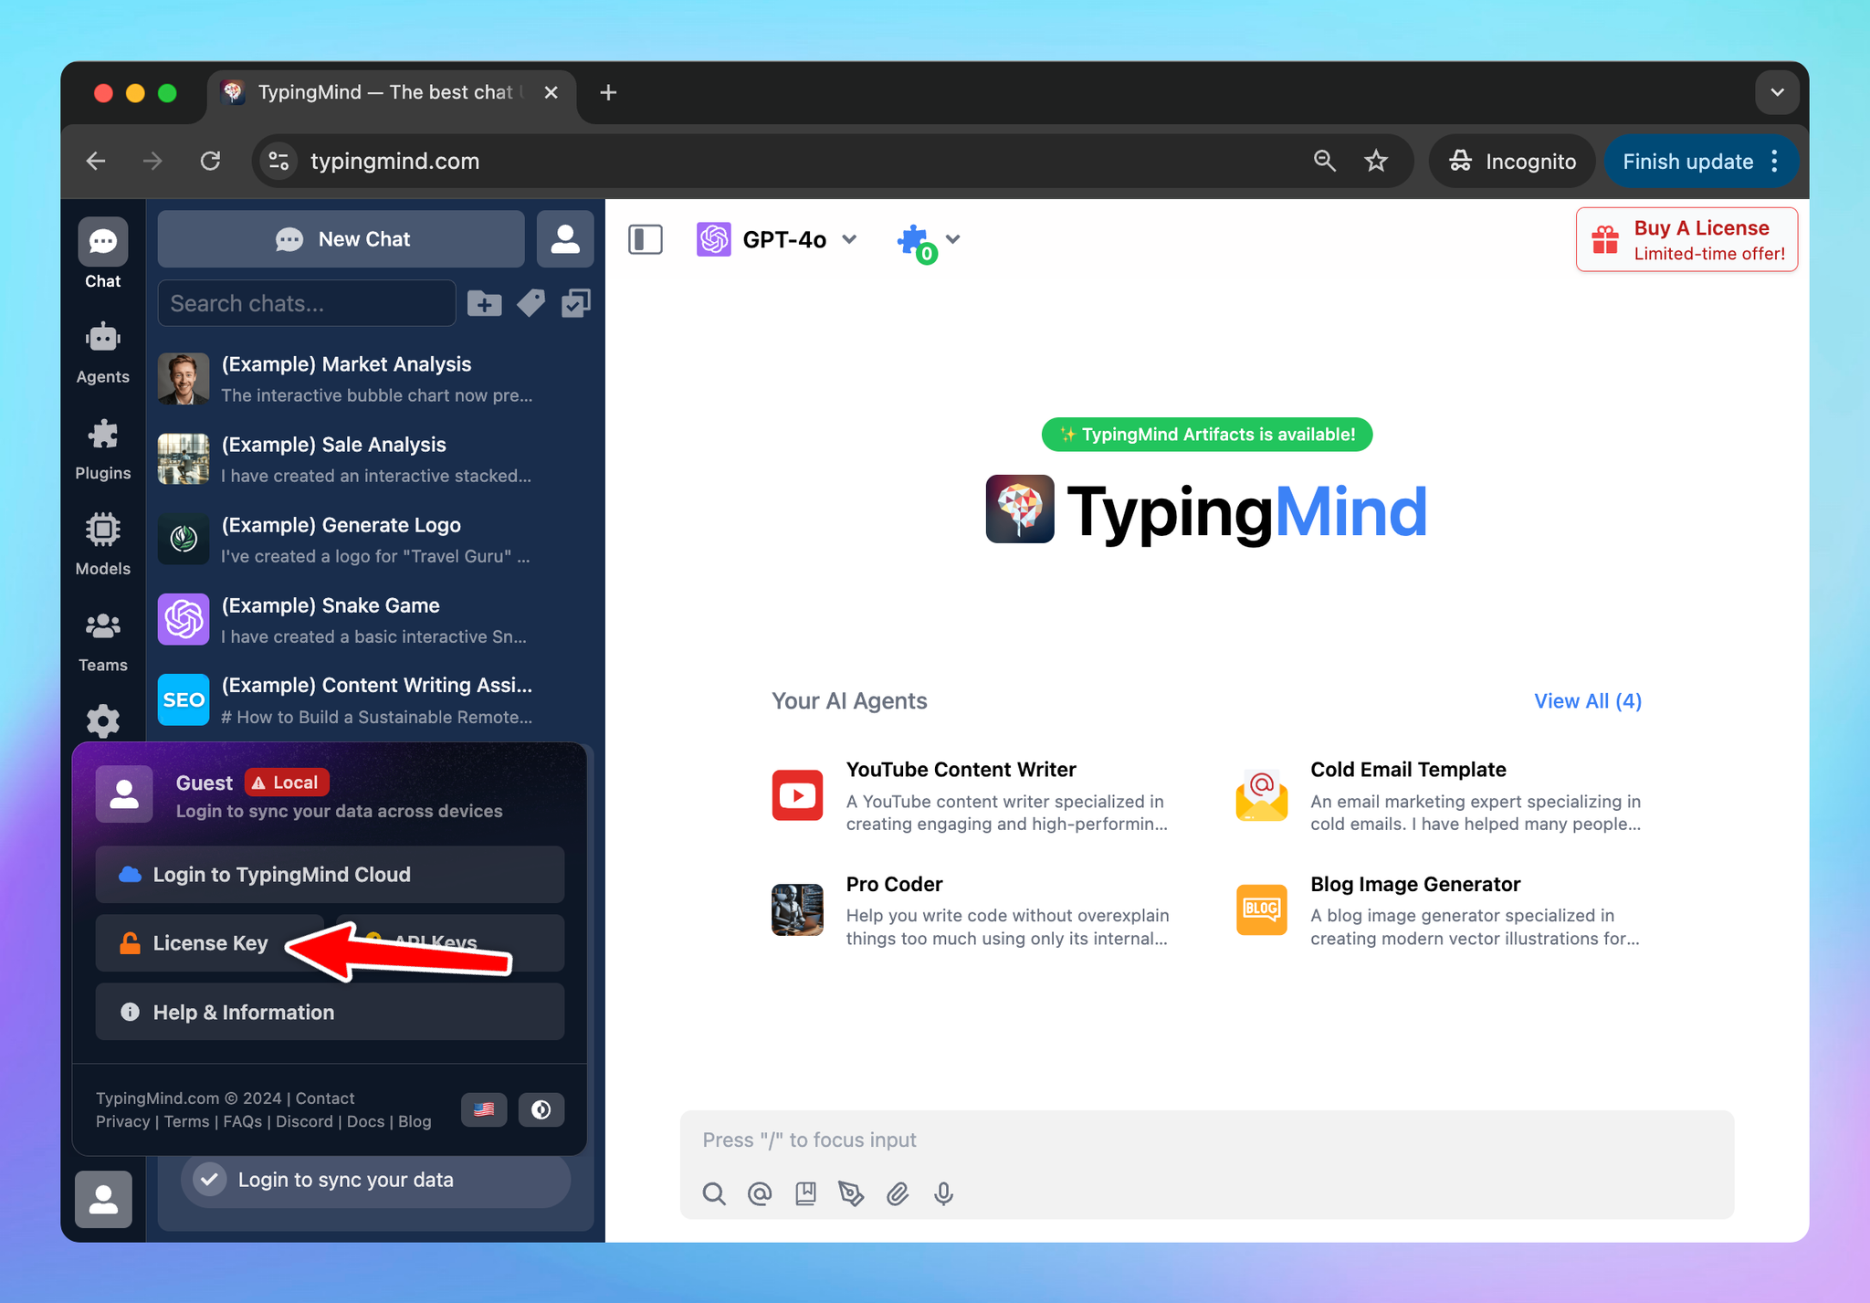Click Finish update in browser
This screenshot has height=1303, width=1870.
pos(1687,162)
